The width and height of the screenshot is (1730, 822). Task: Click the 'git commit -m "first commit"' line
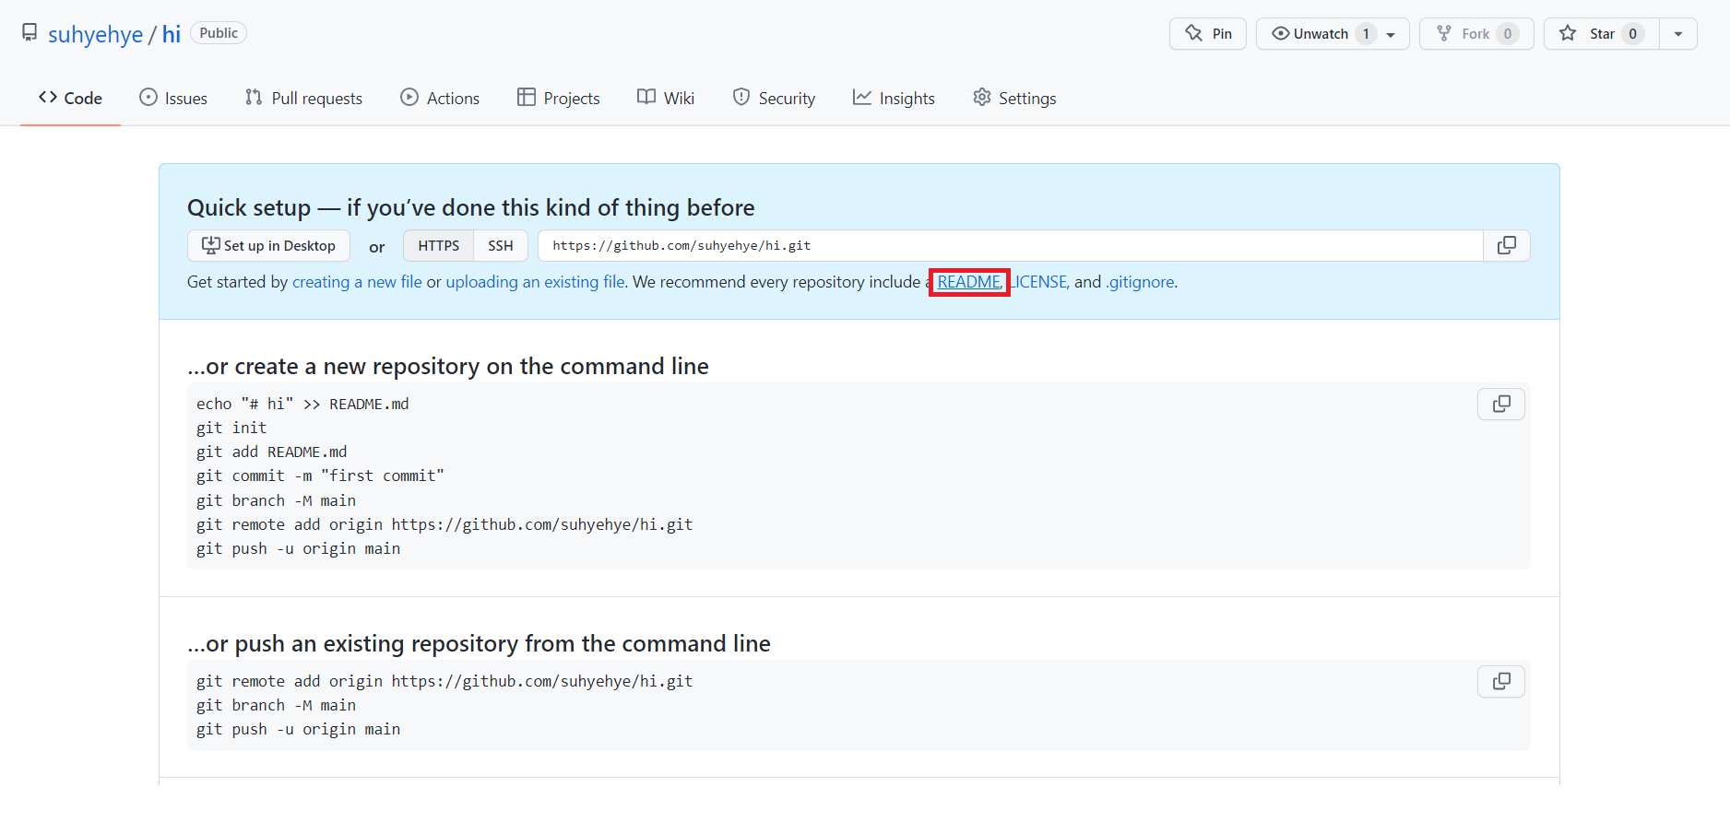click(x=320, y=476)
